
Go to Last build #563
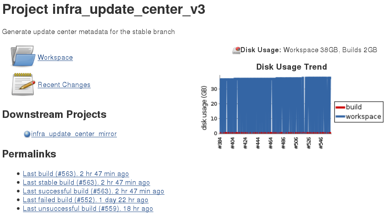click(x=76, y=174)
